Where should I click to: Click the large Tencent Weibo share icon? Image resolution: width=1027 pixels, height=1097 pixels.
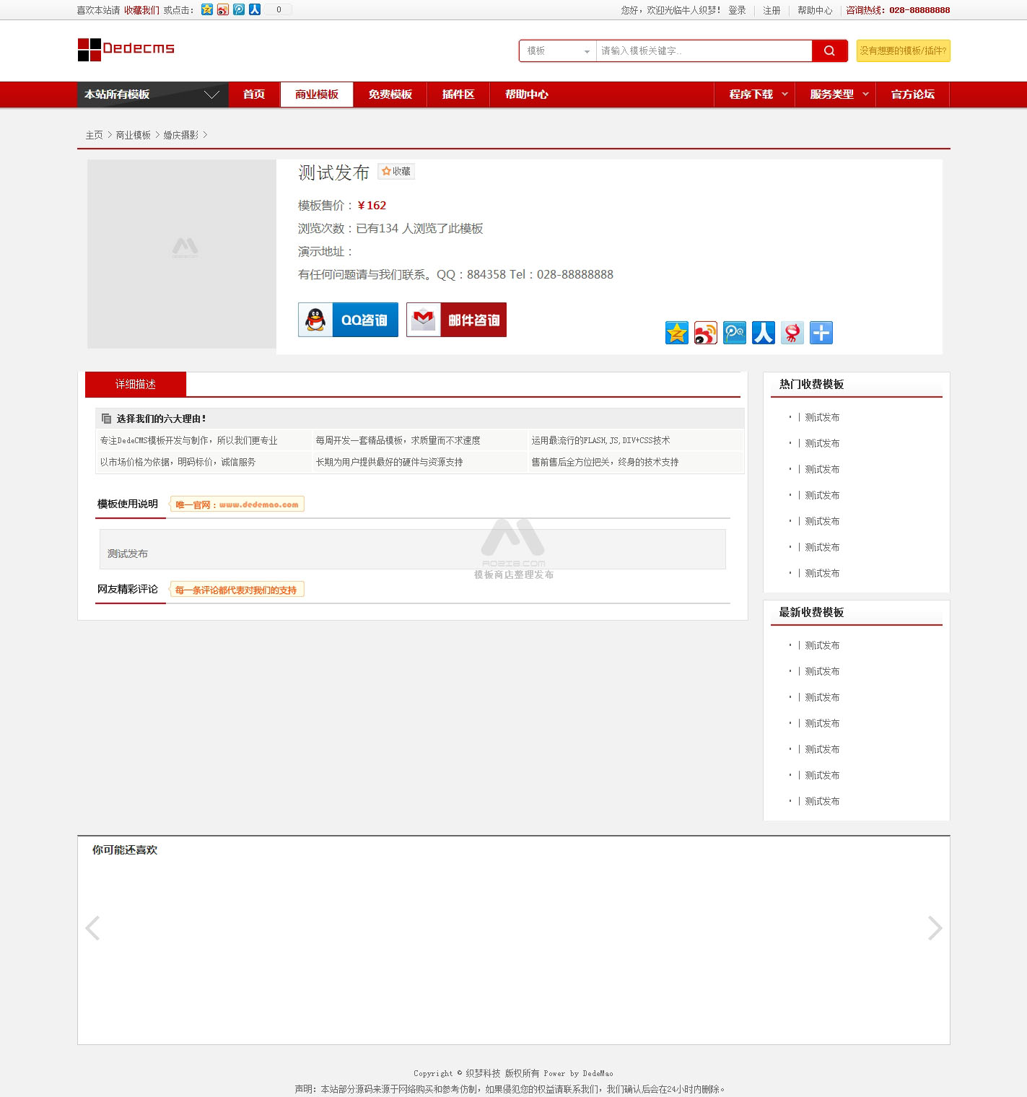click(734, 333)
